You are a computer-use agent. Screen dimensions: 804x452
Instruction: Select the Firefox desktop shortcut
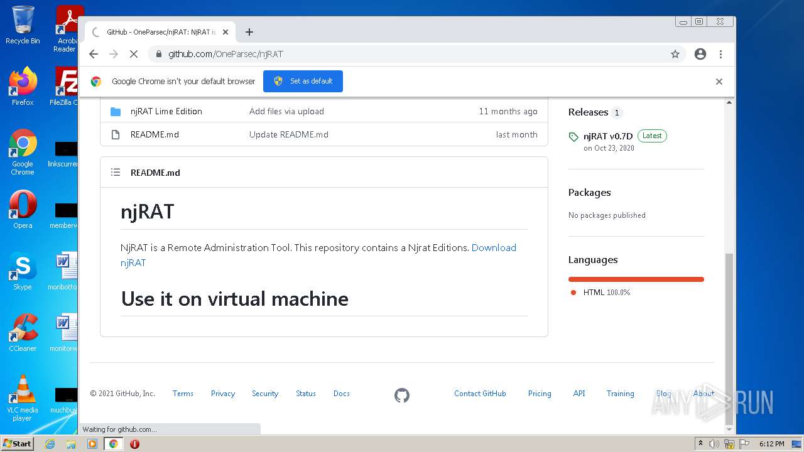(23, 87)
